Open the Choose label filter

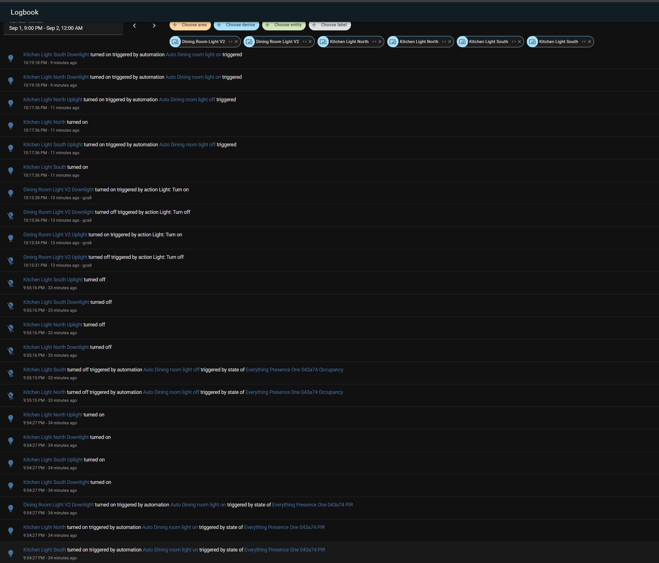point(330,25)
